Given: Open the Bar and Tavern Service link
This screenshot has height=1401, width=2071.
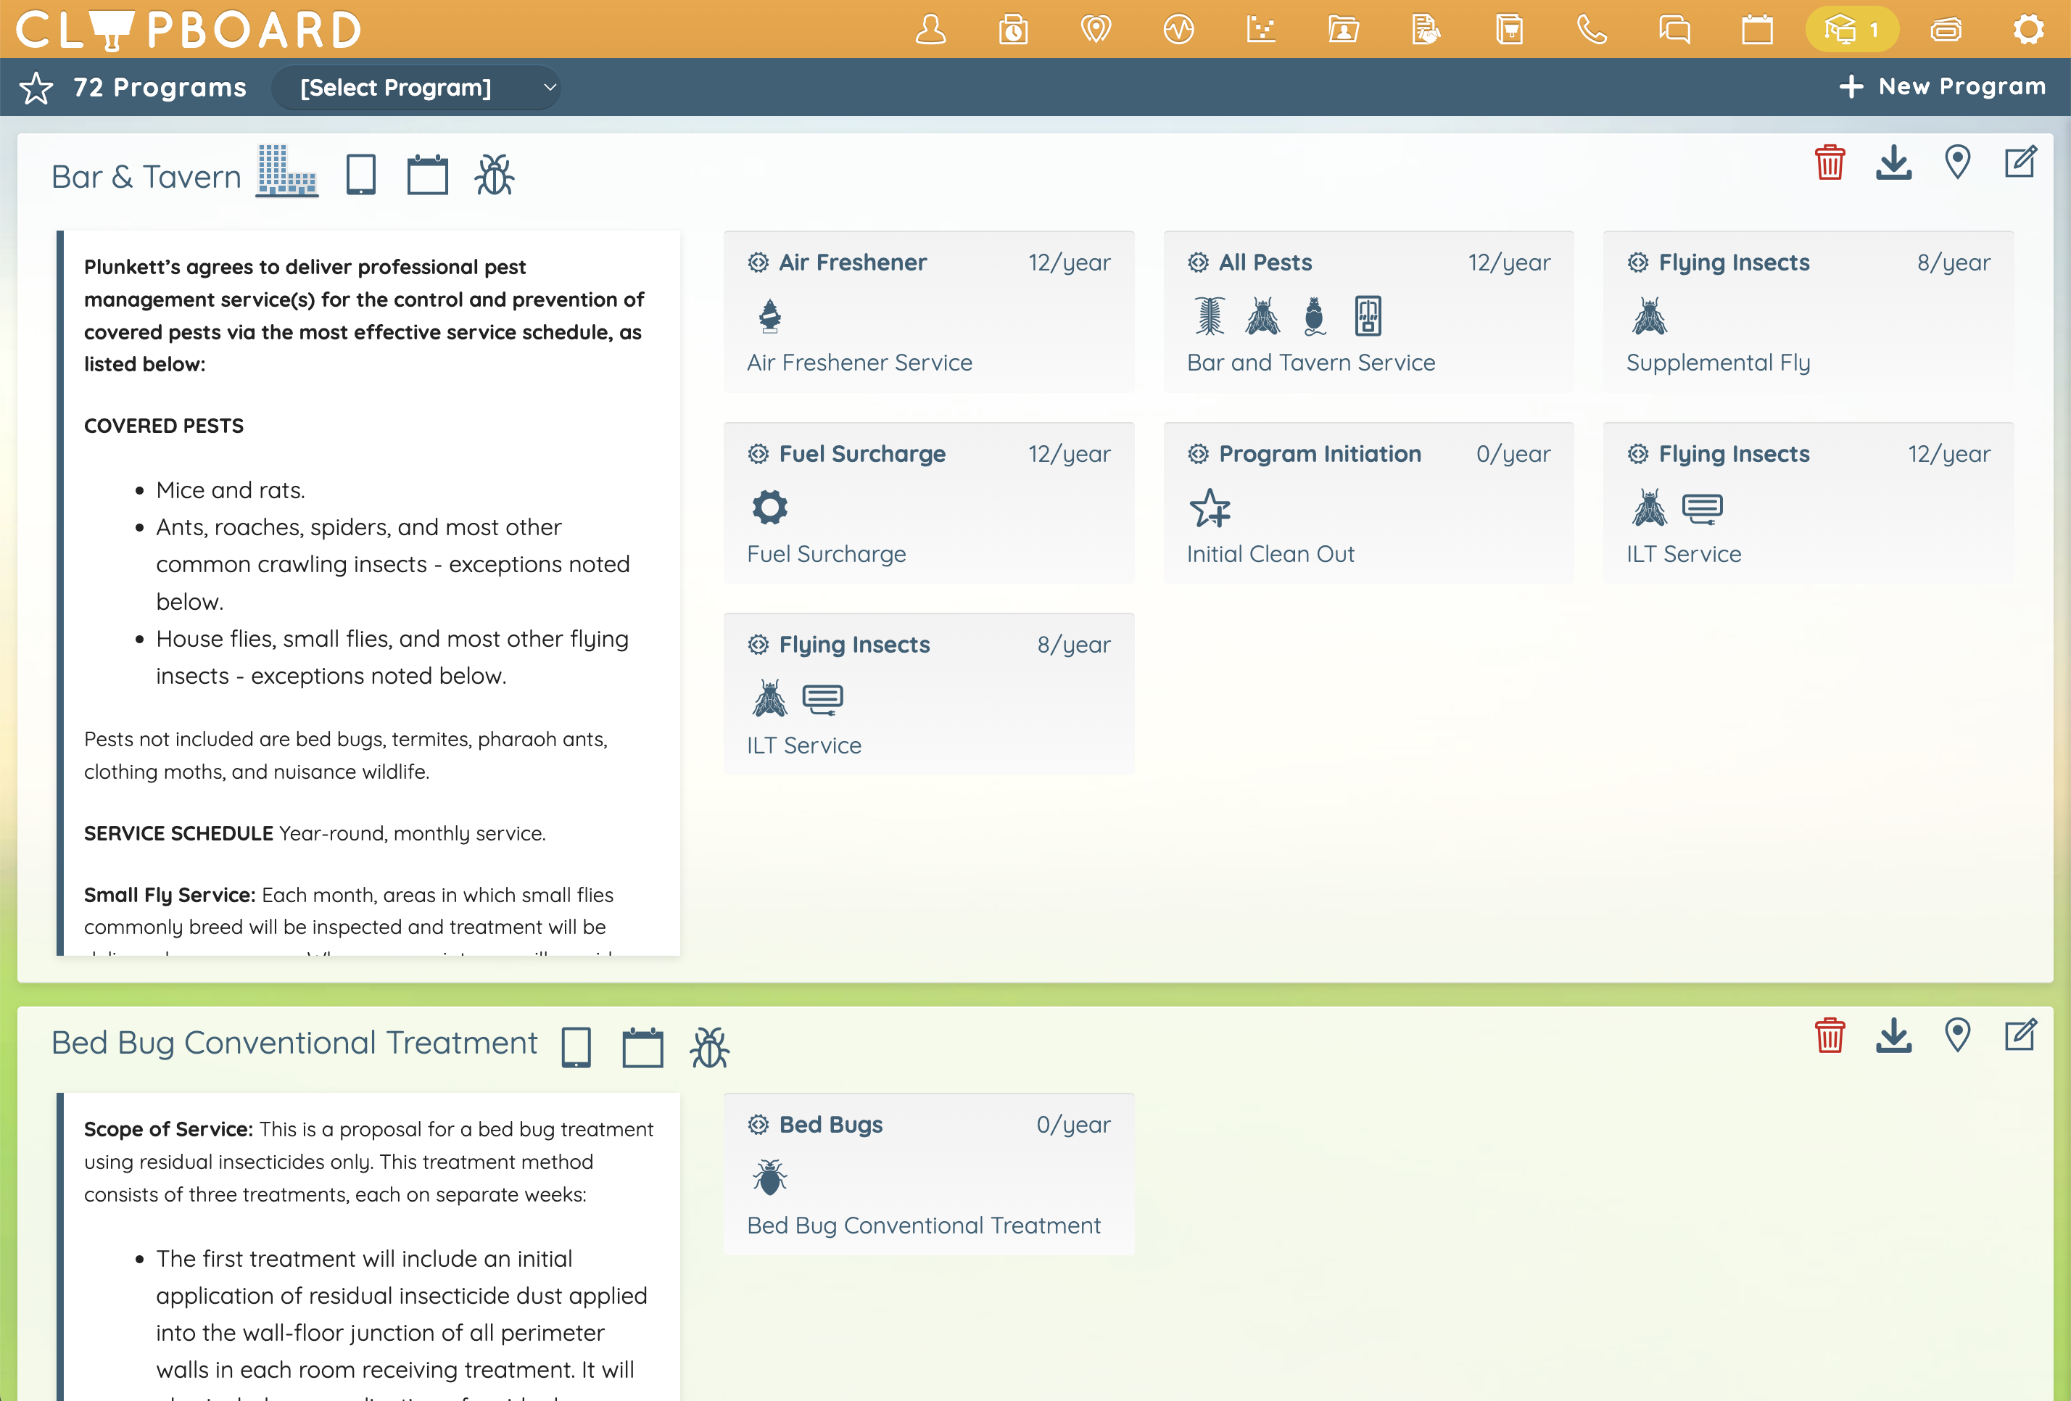Looking at the screenshot, I should tap(1310, 363).
